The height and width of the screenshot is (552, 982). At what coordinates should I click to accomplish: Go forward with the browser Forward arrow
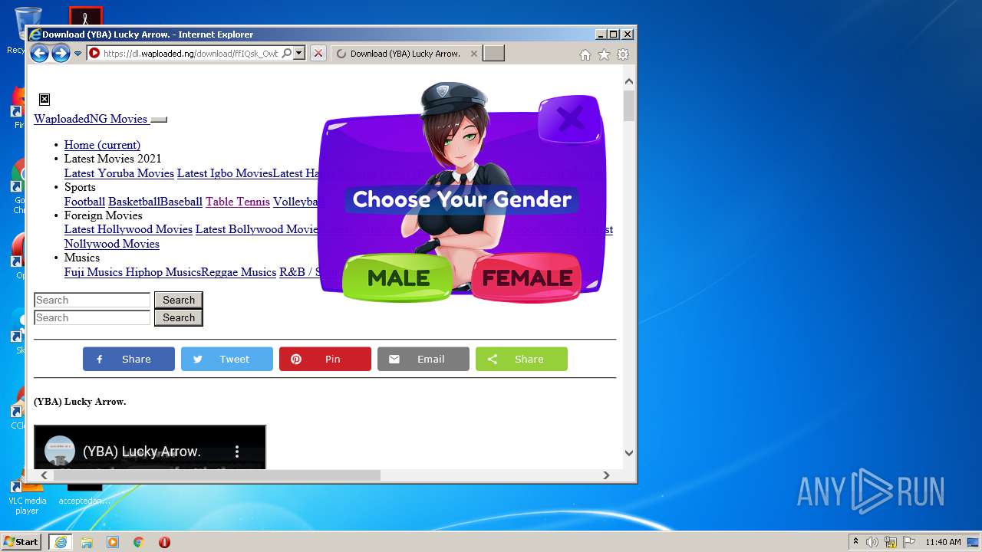pyautogui.click(x=61, y=54)
